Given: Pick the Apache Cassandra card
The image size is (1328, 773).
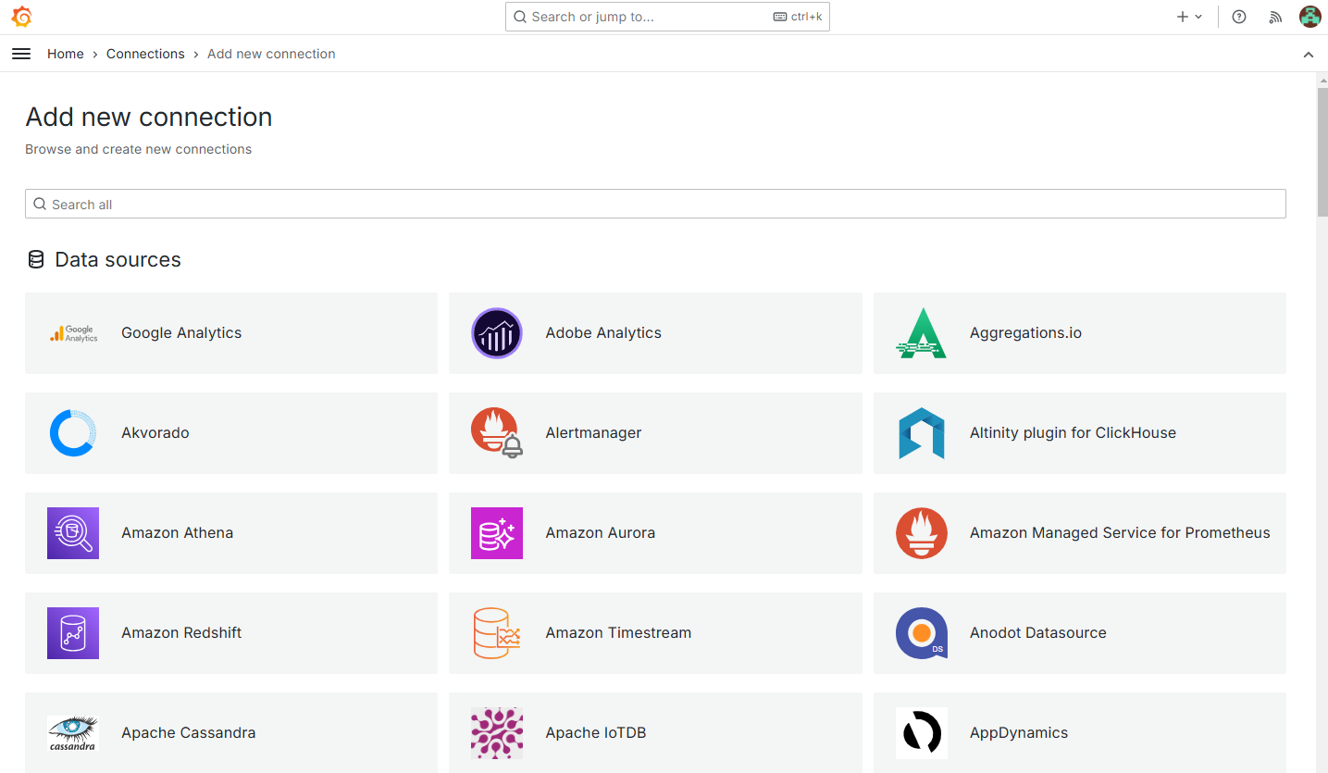Looking at the screenshot, I should [231, 732].
